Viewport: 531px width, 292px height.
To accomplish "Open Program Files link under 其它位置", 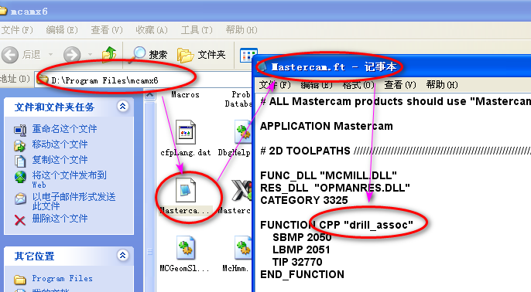I will (62, 278).
